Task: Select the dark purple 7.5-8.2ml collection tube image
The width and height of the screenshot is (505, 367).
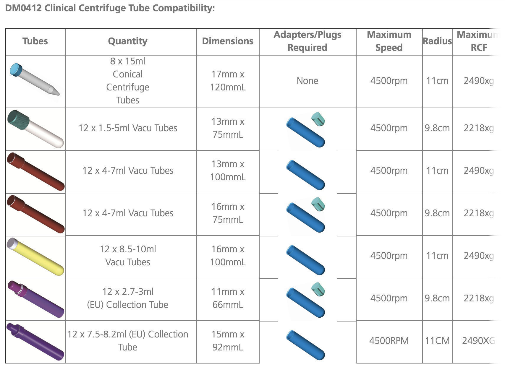Action: 35,342
